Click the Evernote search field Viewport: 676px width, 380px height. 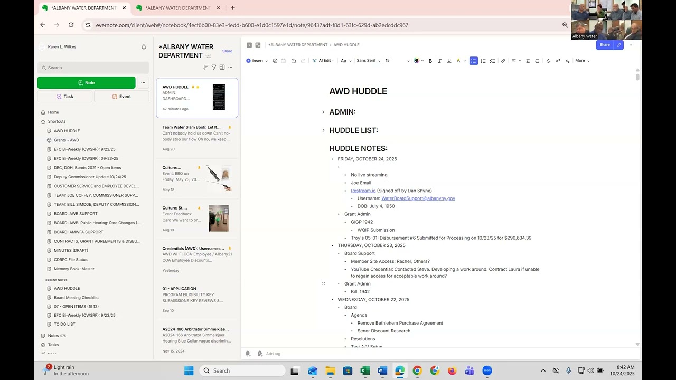(x=93, y=68)
